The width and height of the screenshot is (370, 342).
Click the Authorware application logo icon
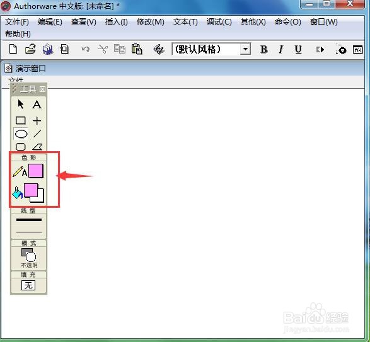click(x=5, y=6)
